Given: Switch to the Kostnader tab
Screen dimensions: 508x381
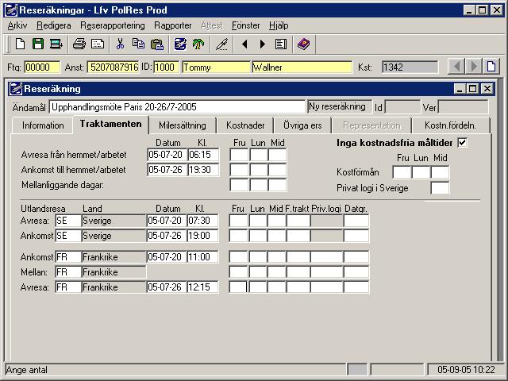Looking at the screenshot, I should point(245,125).
